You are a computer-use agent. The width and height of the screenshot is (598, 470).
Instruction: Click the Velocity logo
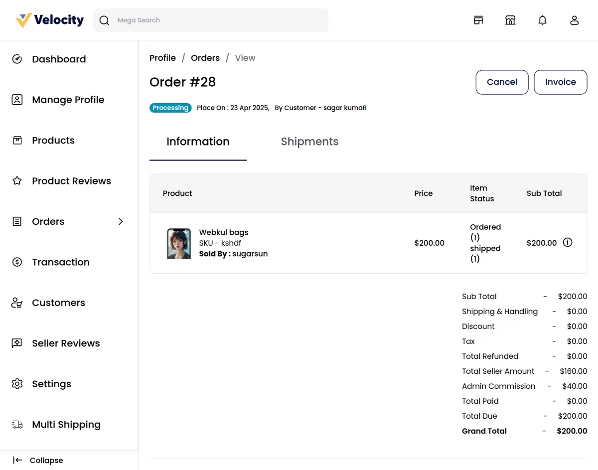point(48,19)
